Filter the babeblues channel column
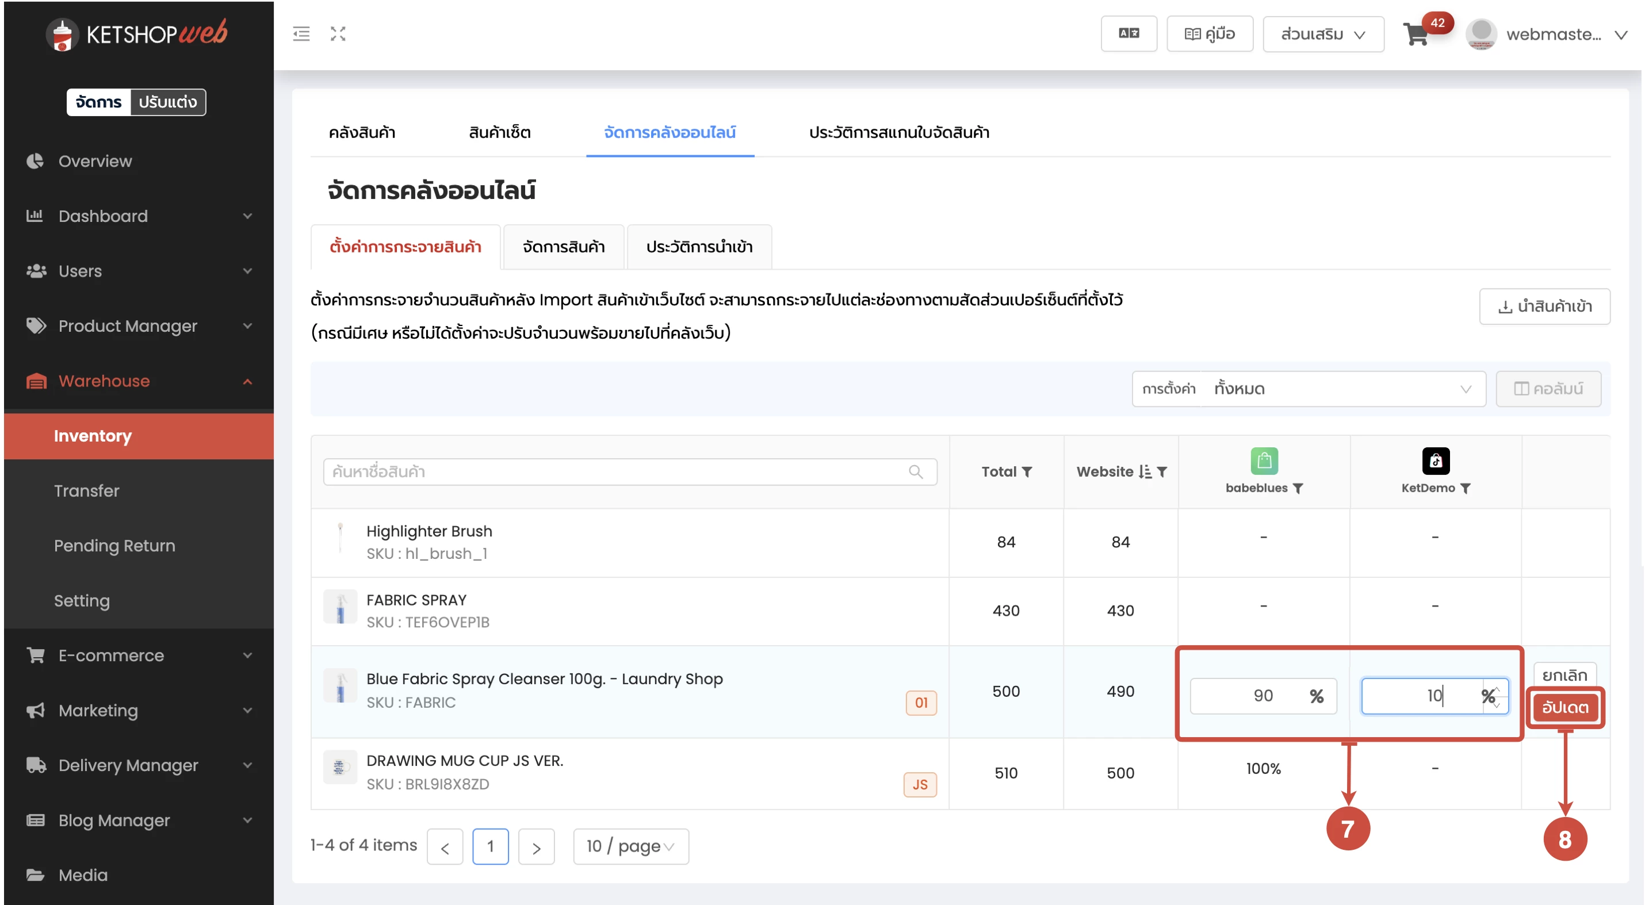 tap(1298, 488)
